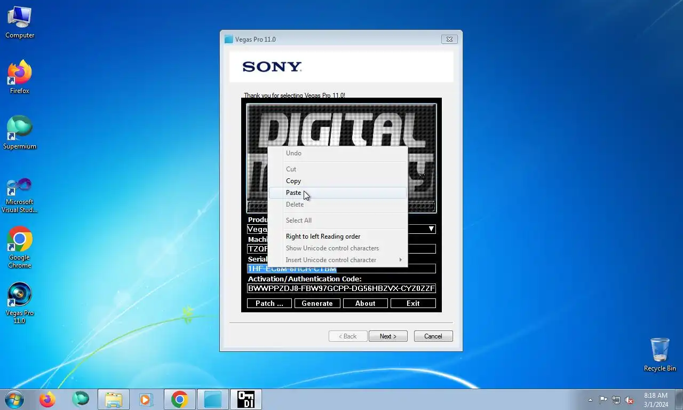Click Undo in the context menu
Image resolution: width=683 pixels, height=410 pixels.
(338, 153)
